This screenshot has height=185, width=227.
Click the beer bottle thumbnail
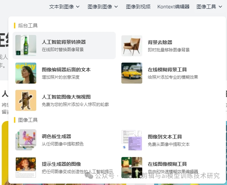pyautogui.click(x=26, y=45)
